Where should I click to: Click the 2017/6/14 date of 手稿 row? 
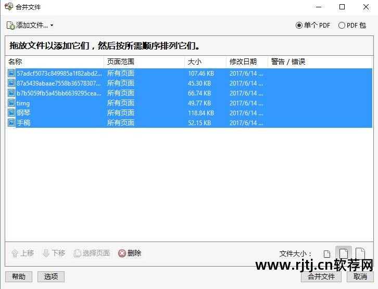click(246, 123)
